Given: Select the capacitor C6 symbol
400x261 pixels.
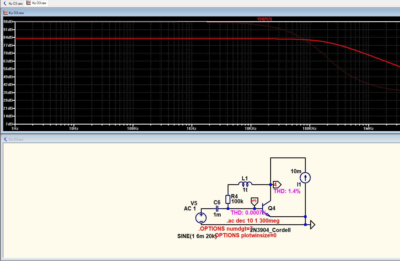Looking at the screenshot, I should [x=217, y=209].
